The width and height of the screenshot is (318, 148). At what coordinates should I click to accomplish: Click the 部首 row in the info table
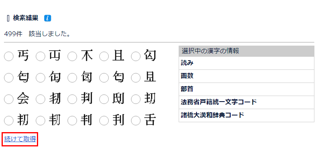tap(247, 89)
